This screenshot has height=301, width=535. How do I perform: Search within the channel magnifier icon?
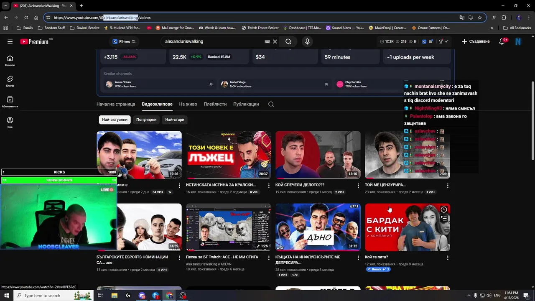271,104
